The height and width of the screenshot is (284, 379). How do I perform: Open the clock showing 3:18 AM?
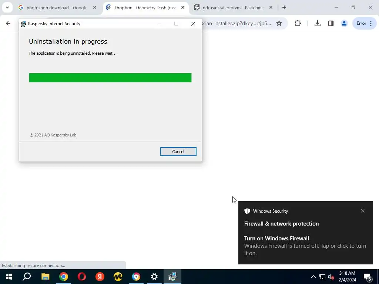347,277
